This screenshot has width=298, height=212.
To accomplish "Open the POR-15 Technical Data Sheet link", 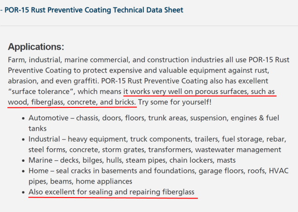I will point(94,10).
